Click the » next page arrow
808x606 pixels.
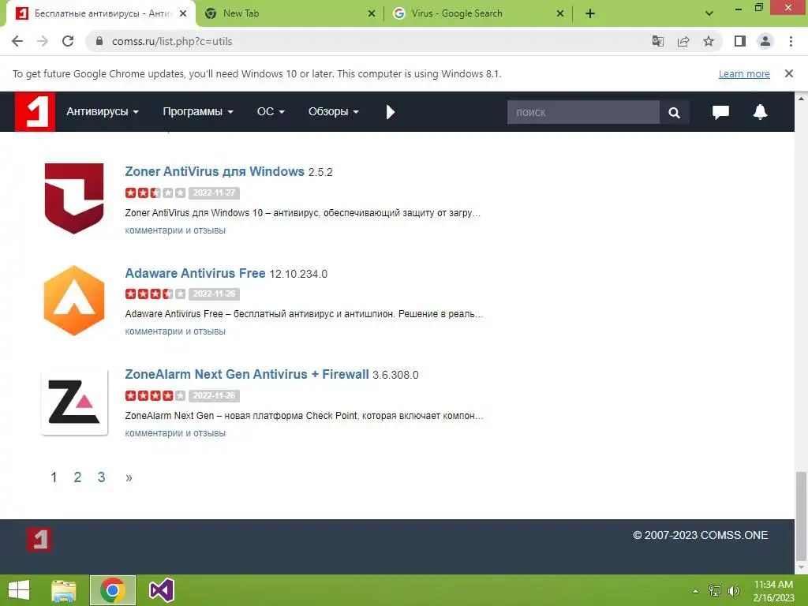pyautogui.click(x=129, y=477)
